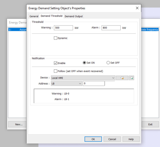
Task: Click the device tag settings icon button
Action: [122, 78]
